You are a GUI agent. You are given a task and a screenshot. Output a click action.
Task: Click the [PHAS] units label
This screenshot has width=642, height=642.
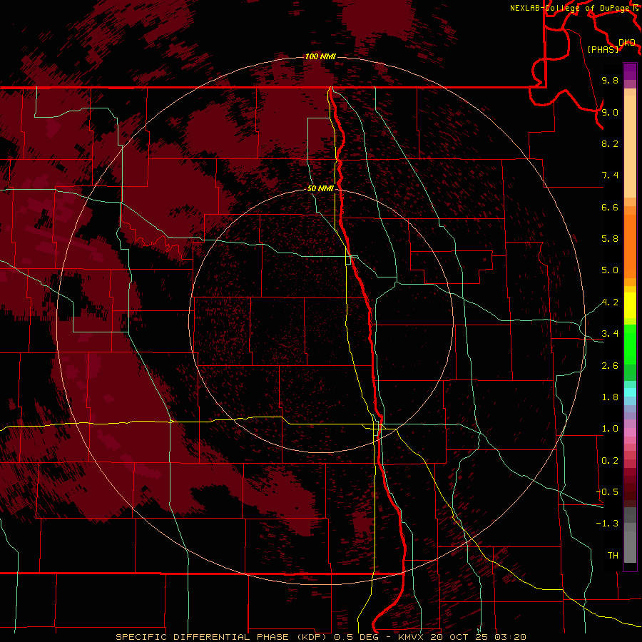coord(603,49)
